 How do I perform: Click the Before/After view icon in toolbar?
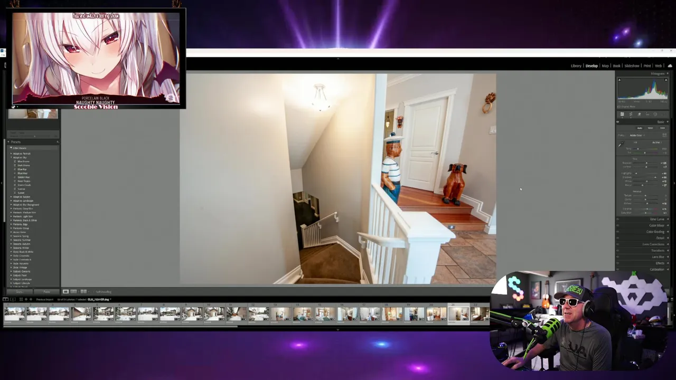click(x=83, y=291)
